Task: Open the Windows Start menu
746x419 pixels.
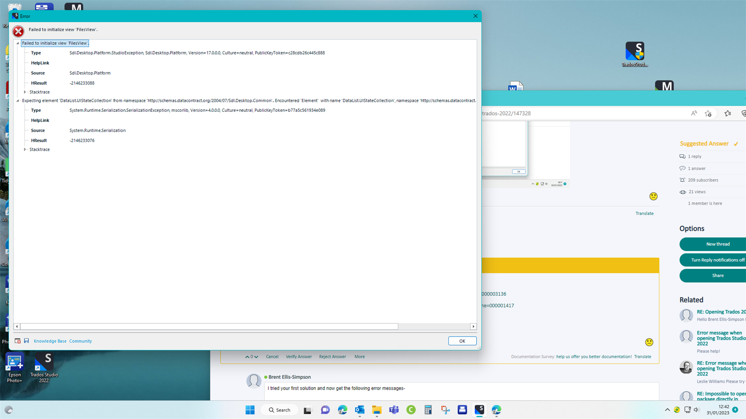Action: (250, 410)
